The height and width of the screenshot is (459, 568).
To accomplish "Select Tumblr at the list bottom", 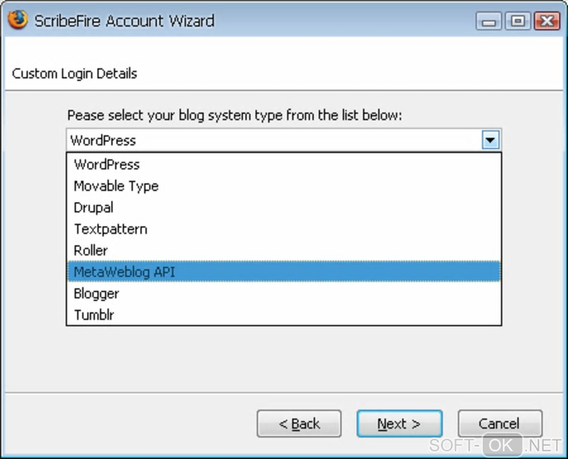I will (94, 315).
